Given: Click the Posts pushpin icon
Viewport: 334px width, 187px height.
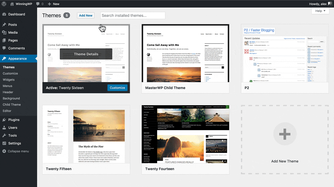Looking at the screenshot, I should [x=4, y=25].
